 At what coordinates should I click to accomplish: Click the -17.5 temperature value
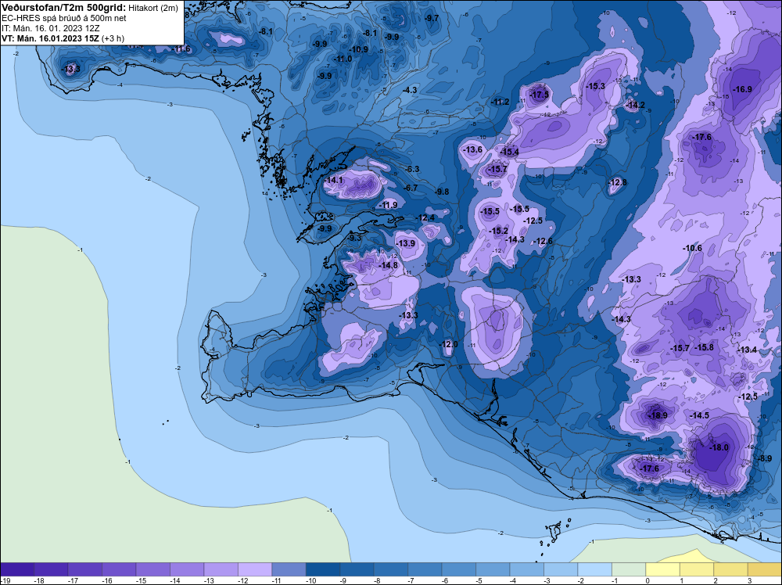[x=539, y=95]
